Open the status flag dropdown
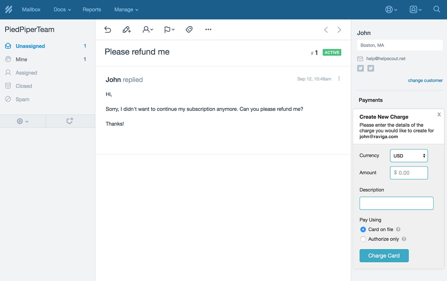The height and width of the screenshot is (281, 447). point(169,30)
